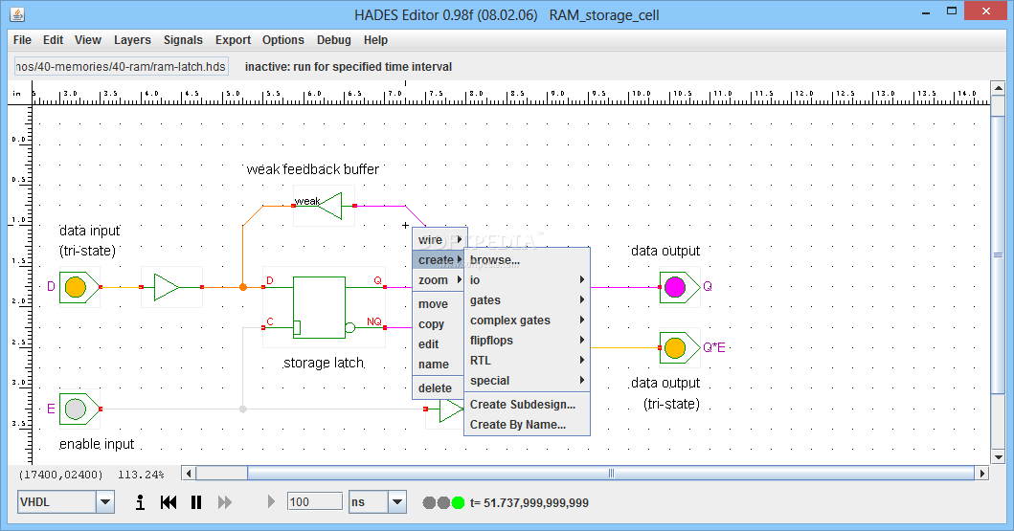
Task: Click the time interval field showing 100
Action: tap(315, 502)
